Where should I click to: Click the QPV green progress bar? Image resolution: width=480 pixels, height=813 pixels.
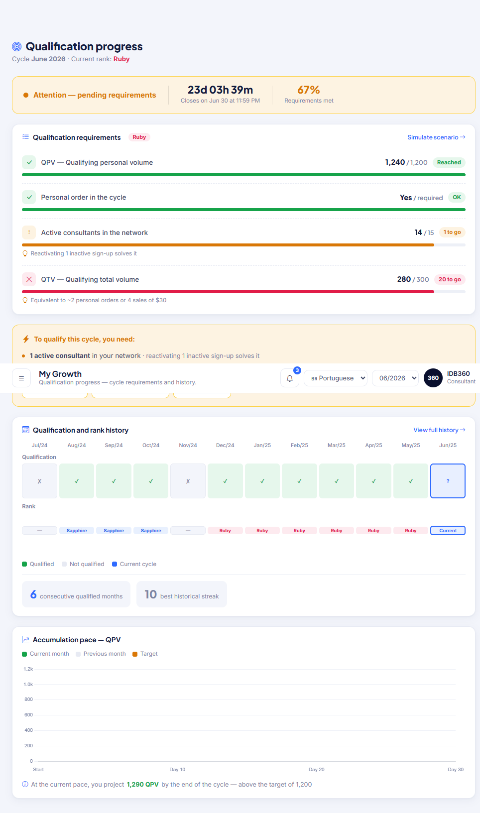tap(243, 175)
